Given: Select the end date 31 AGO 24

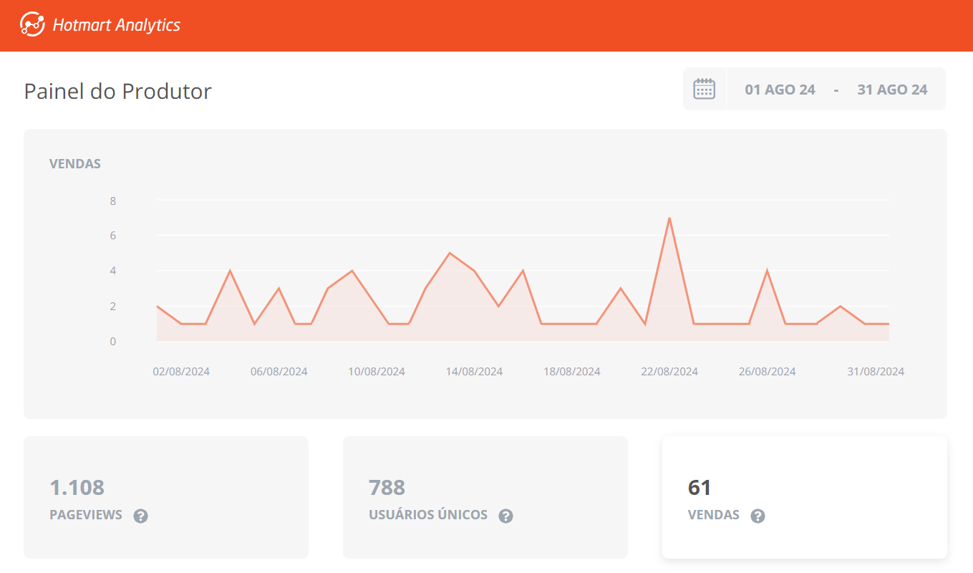Looking at the screenshot, I should click(x=892, y=90).
